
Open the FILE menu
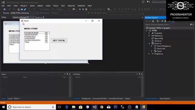[3, 6]
